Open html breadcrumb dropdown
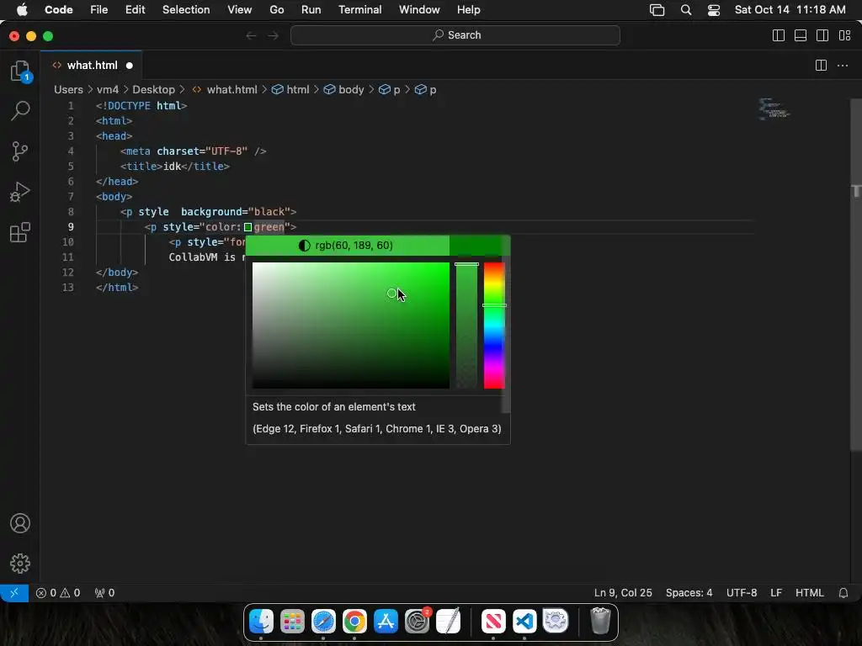The image size is (862, 646). (291, 89)
